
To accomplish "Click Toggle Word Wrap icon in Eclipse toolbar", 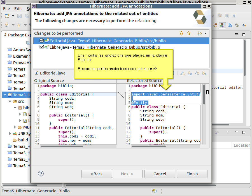I will click(220, 16).
